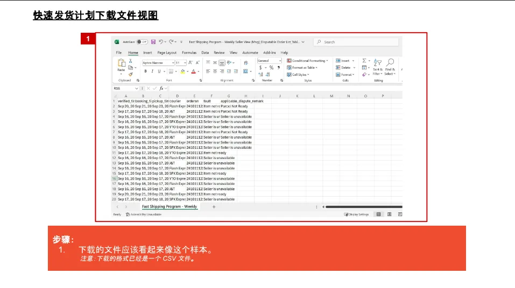Image resolution: width=515 pixels, height=288 pixels.
Task: Click the Undo arrow icon
Action: [161, 42]
